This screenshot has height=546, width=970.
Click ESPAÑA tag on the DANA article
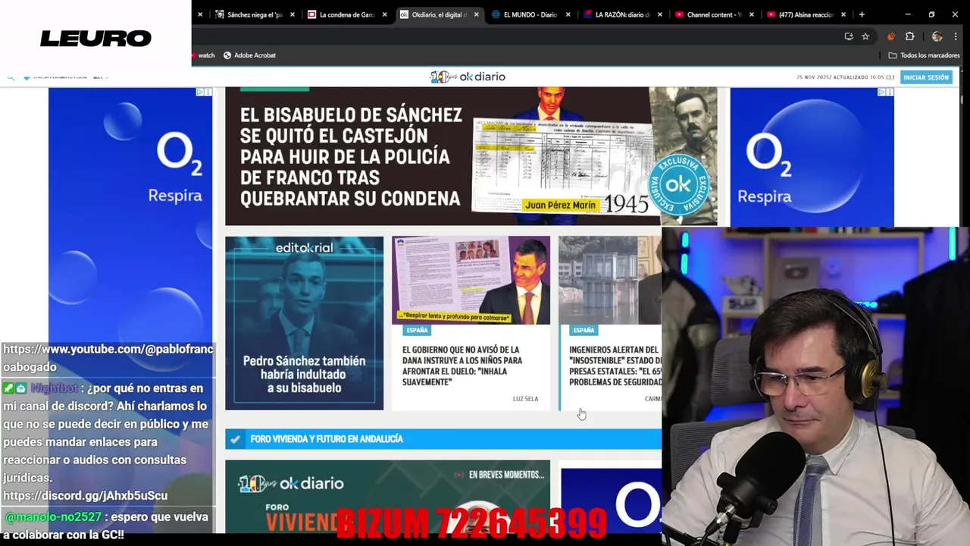tap(417, 331)
